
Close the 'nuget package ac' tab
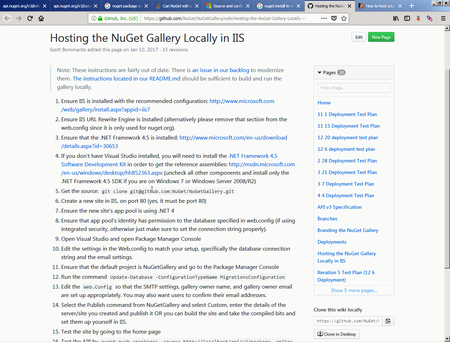[x=147, y=6]
